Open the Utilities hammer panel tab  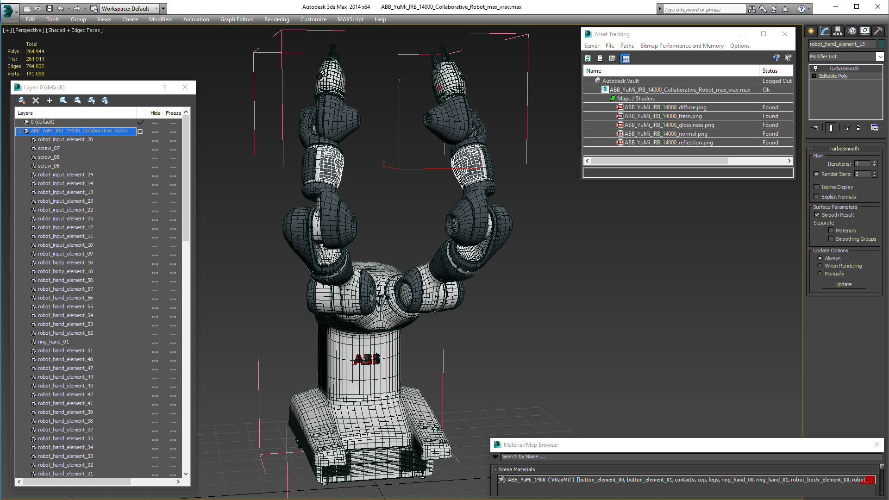pos(878,31)
